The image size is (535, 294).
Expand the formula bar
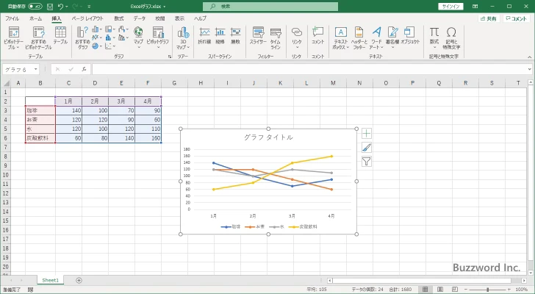[x=530, y=69]
